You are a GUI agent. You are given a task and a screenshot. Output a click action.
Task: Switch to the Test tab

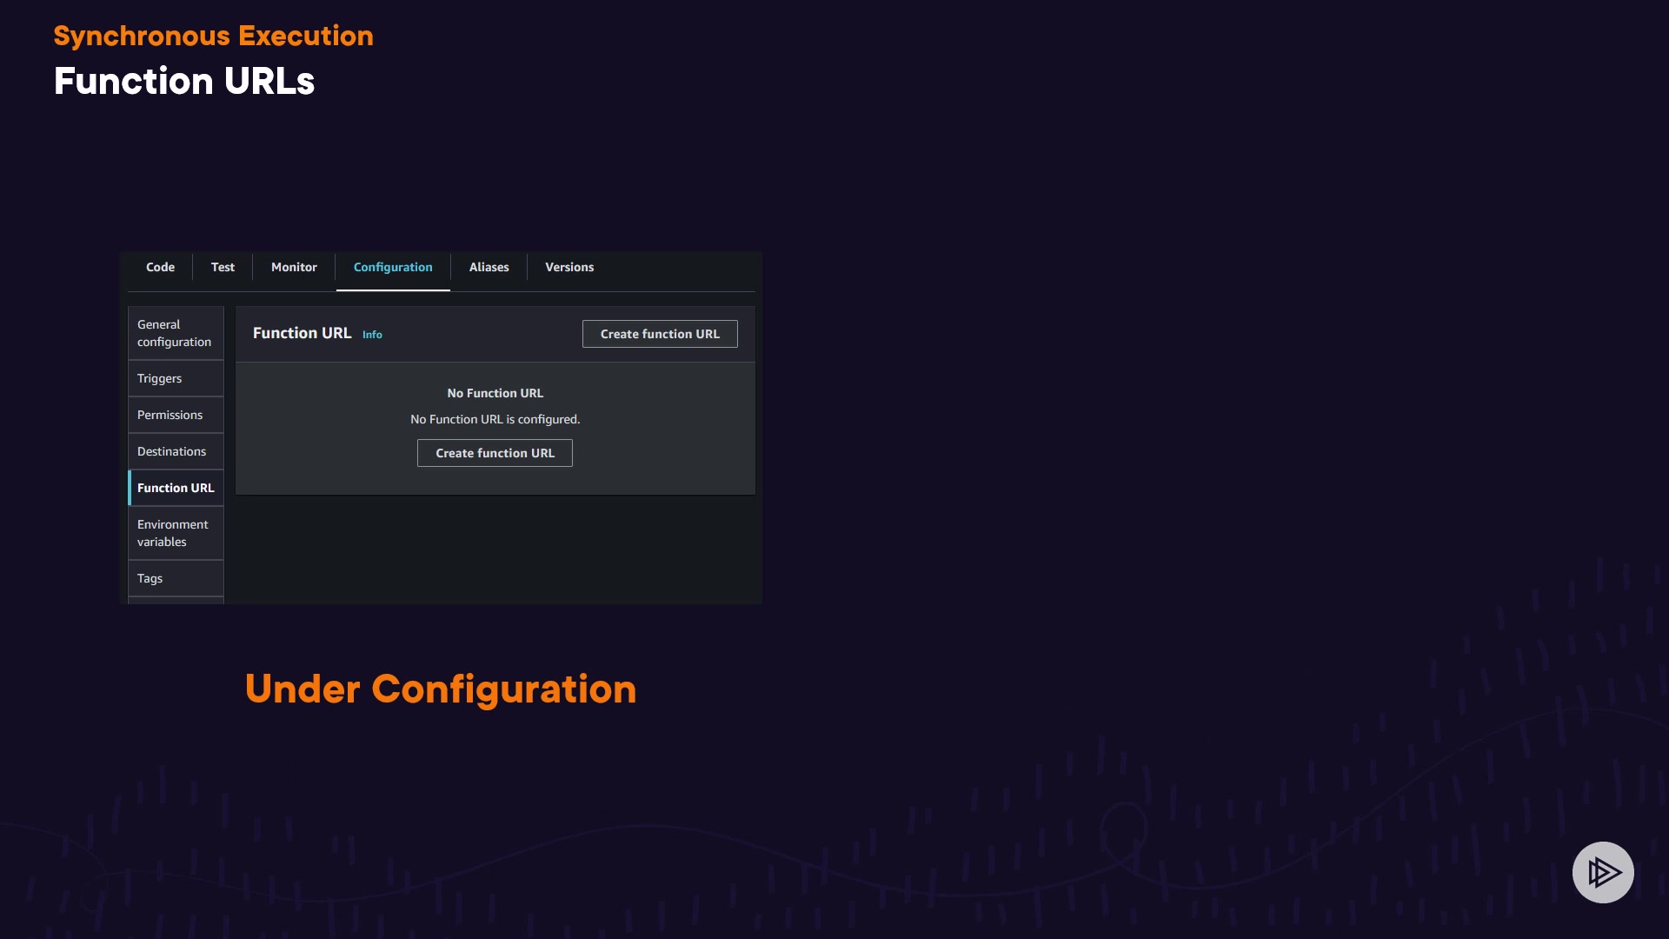[x=223, y=267]
